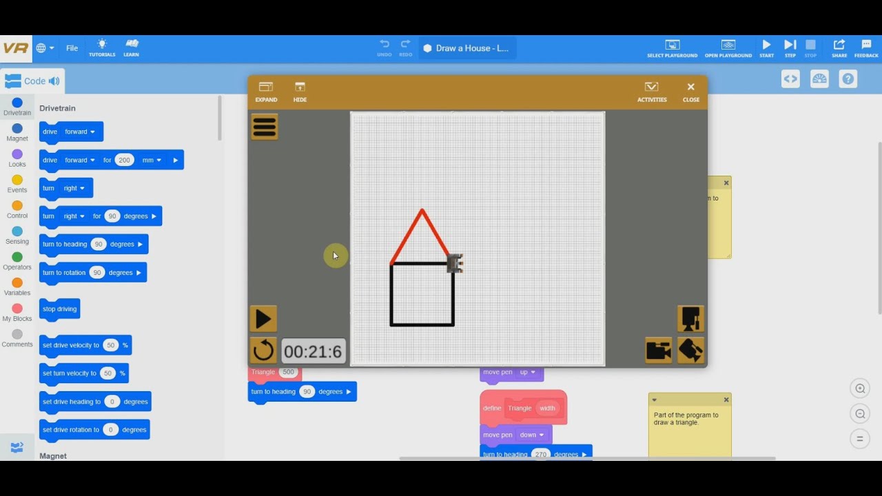Select the Variables block category
Image resolution: width=882 pixels, height=496 pixels.
pos(17,287)
